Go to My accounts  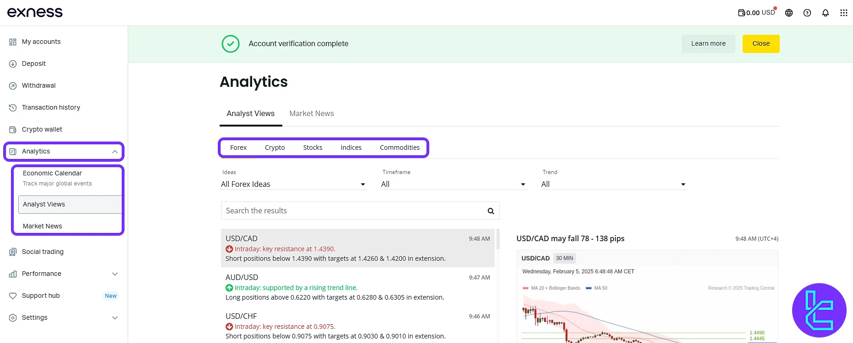[41, 42]
